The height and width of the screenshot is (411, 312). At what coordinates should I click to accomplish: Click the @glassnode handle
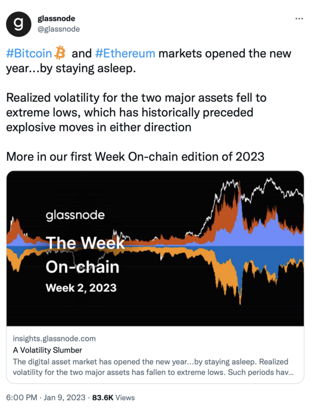coord(59,29)
